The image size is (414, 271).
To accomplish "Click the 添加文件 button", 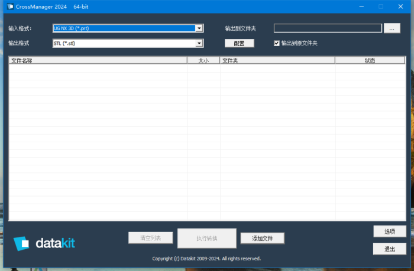I will click(x=263, y=239).
